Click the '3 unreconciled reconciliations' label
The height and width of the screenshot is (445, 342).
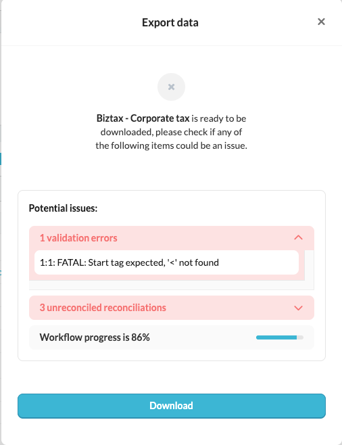[103, 308]
